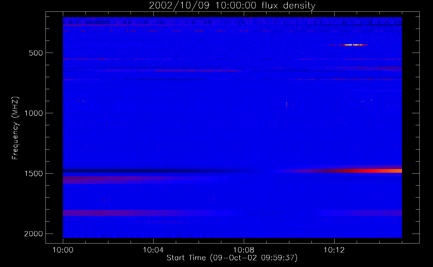433x267 pixels.
Task: Click the 1000 frequency tick label
Action: click(x=33, y=113)
